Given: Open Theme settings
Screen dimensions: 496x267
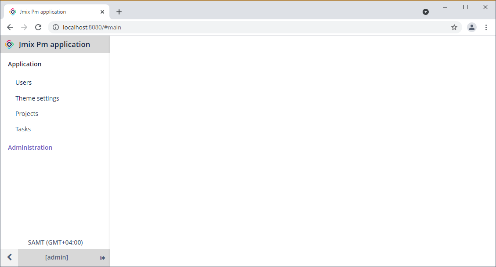Looking at the screenshot, I should coord(37,98).
